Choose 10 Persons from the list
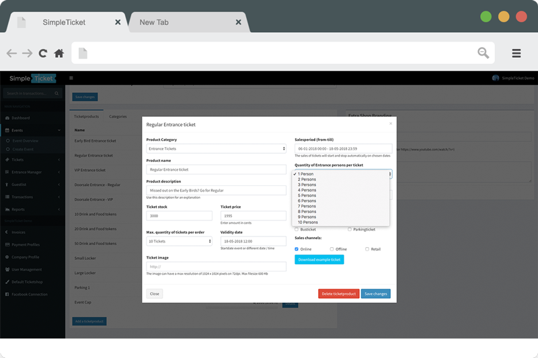 (341, 222)
